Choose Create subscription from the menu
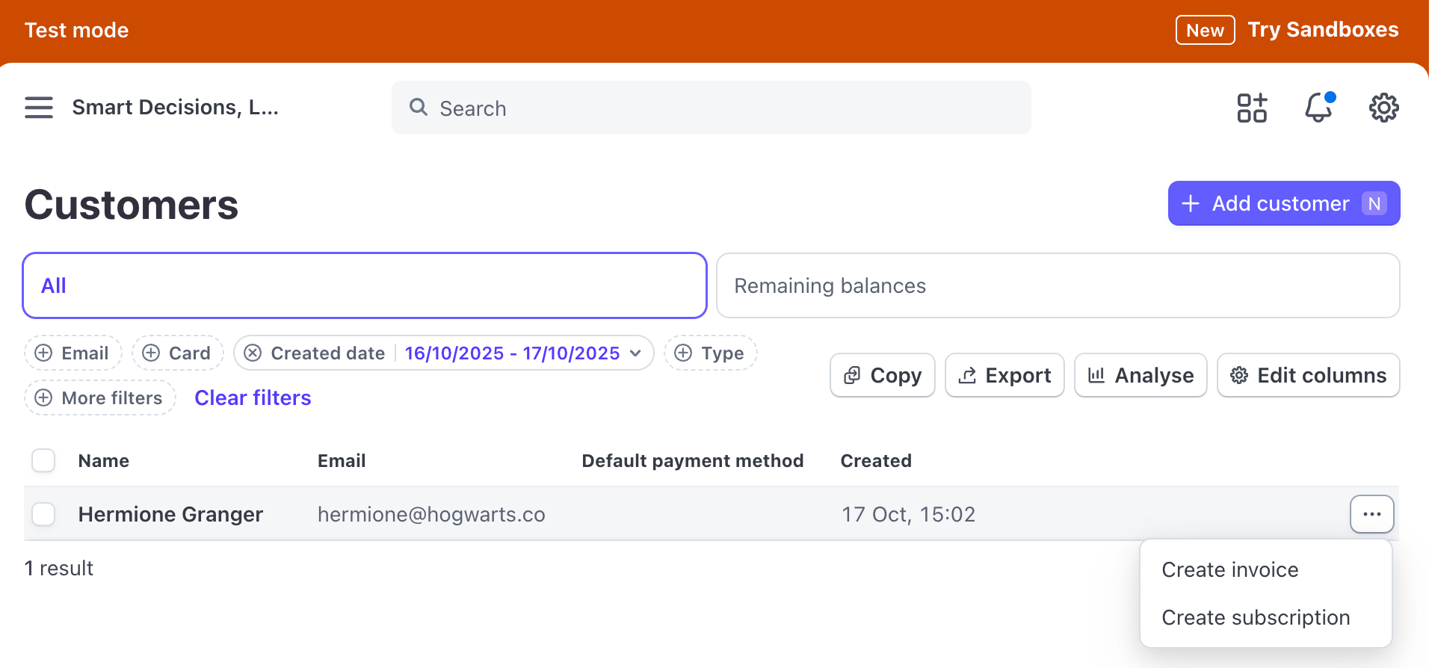 [1255, 617]
